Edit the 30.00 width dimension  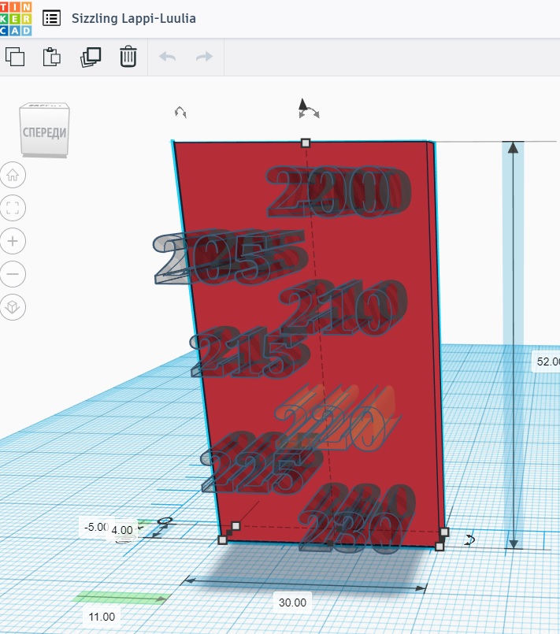[291, 602]
